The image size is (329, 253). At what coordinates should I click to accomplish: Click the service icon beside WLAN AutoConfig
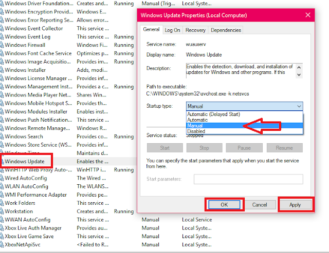(x=2, y=186)
